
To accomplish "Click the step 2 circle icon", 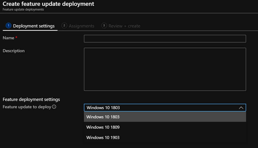I will [x=64, y=26].
